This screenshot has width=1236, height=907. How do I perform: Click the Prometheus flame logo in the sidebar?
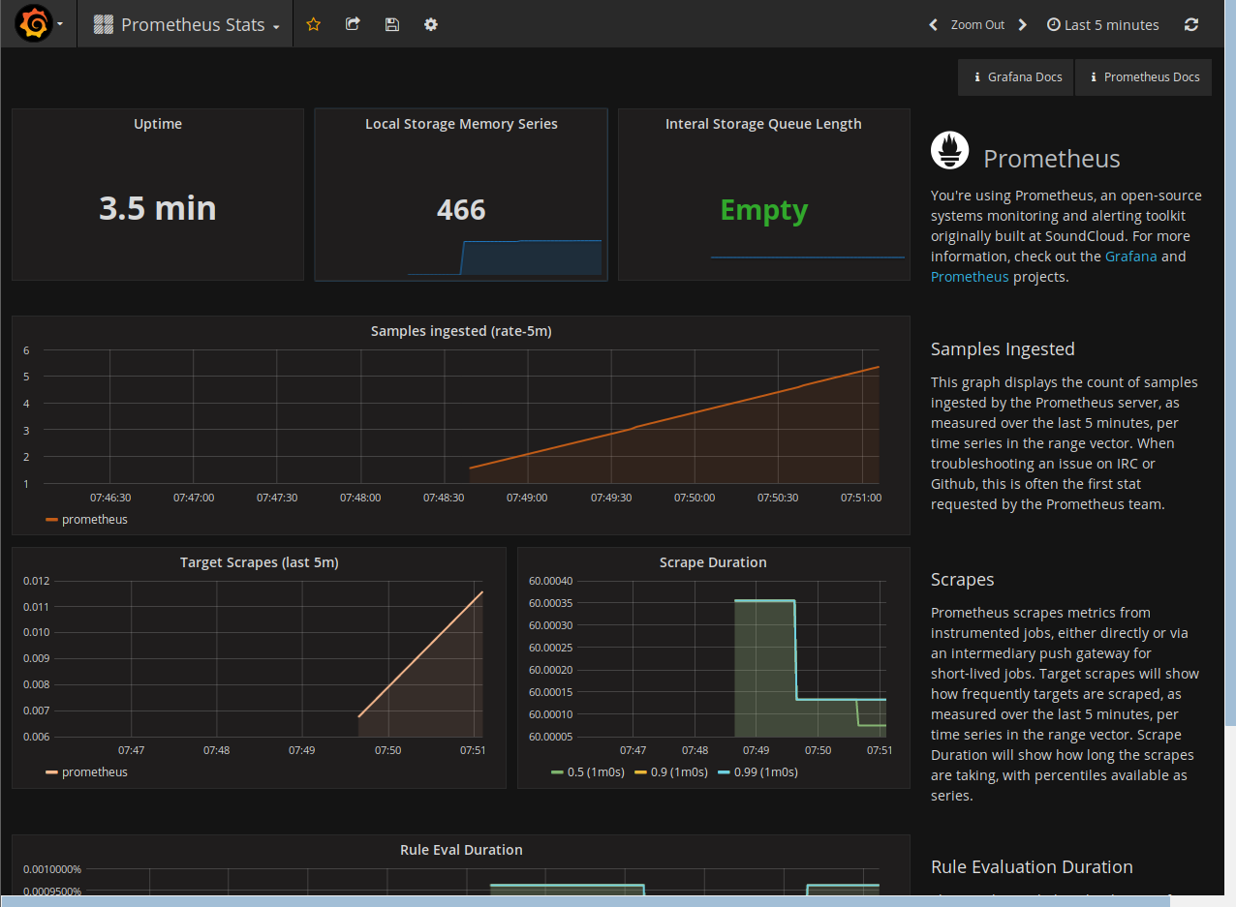949,150
